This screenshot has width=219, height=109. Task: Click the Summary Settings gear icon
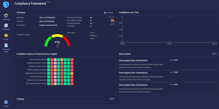[x=105, y=13]
